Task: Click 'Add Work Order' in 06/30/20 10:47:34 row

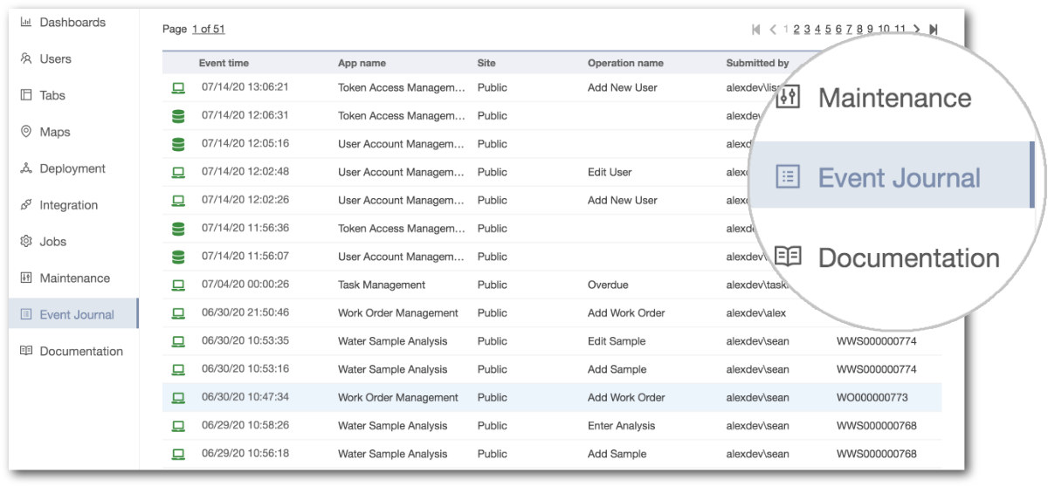Action: point(626,397)
